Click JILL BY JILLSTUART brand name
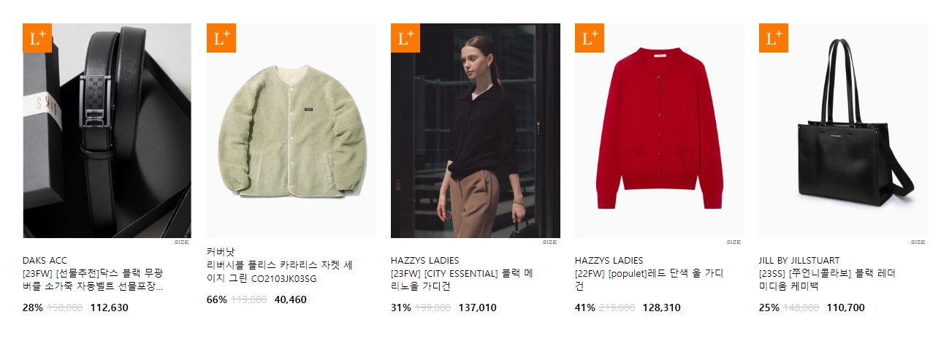This screenshot has width=941, height=344. point(799,261)
